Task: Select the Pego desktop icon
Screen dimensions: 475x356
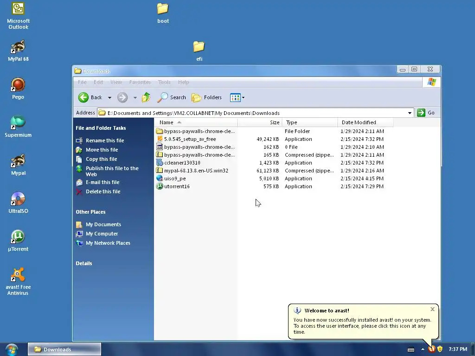Action: click(18, 89)
